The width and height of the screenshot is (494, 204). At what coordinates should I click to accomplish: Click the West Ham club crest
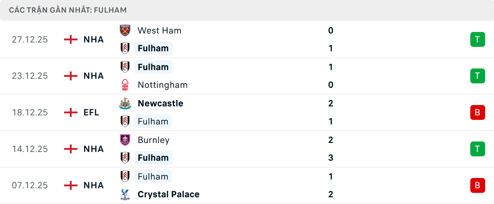pyautogui.click(x=125, y=30)
